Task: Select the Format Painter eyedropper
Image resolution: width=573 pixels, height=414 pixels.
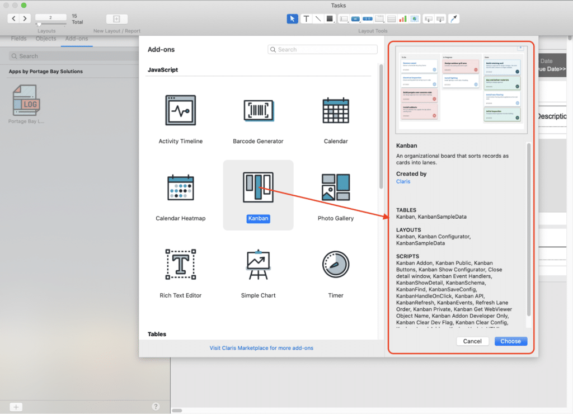Action: click(x=453, y=18)
